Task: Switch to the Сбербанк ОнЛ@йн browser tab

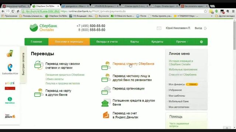Action: (46, 6)
